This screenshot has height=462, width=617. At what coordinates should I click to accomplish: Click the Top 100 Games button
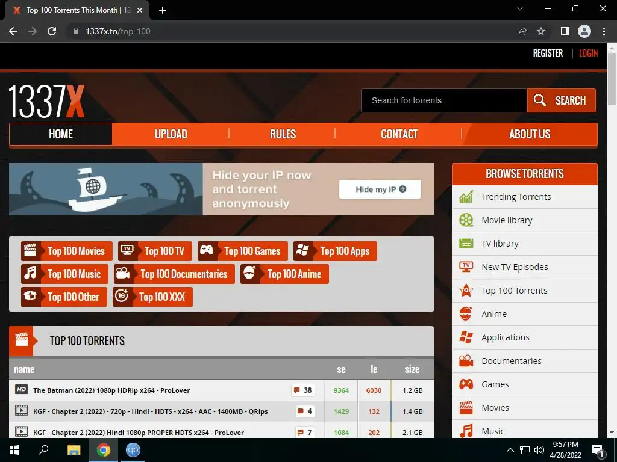(242, 251)
